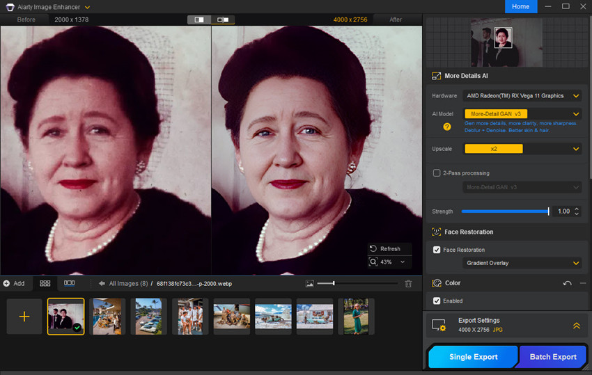Click the Aiarty Image Enhancer logo icon
592x375 pixels.
click(10, 7)
